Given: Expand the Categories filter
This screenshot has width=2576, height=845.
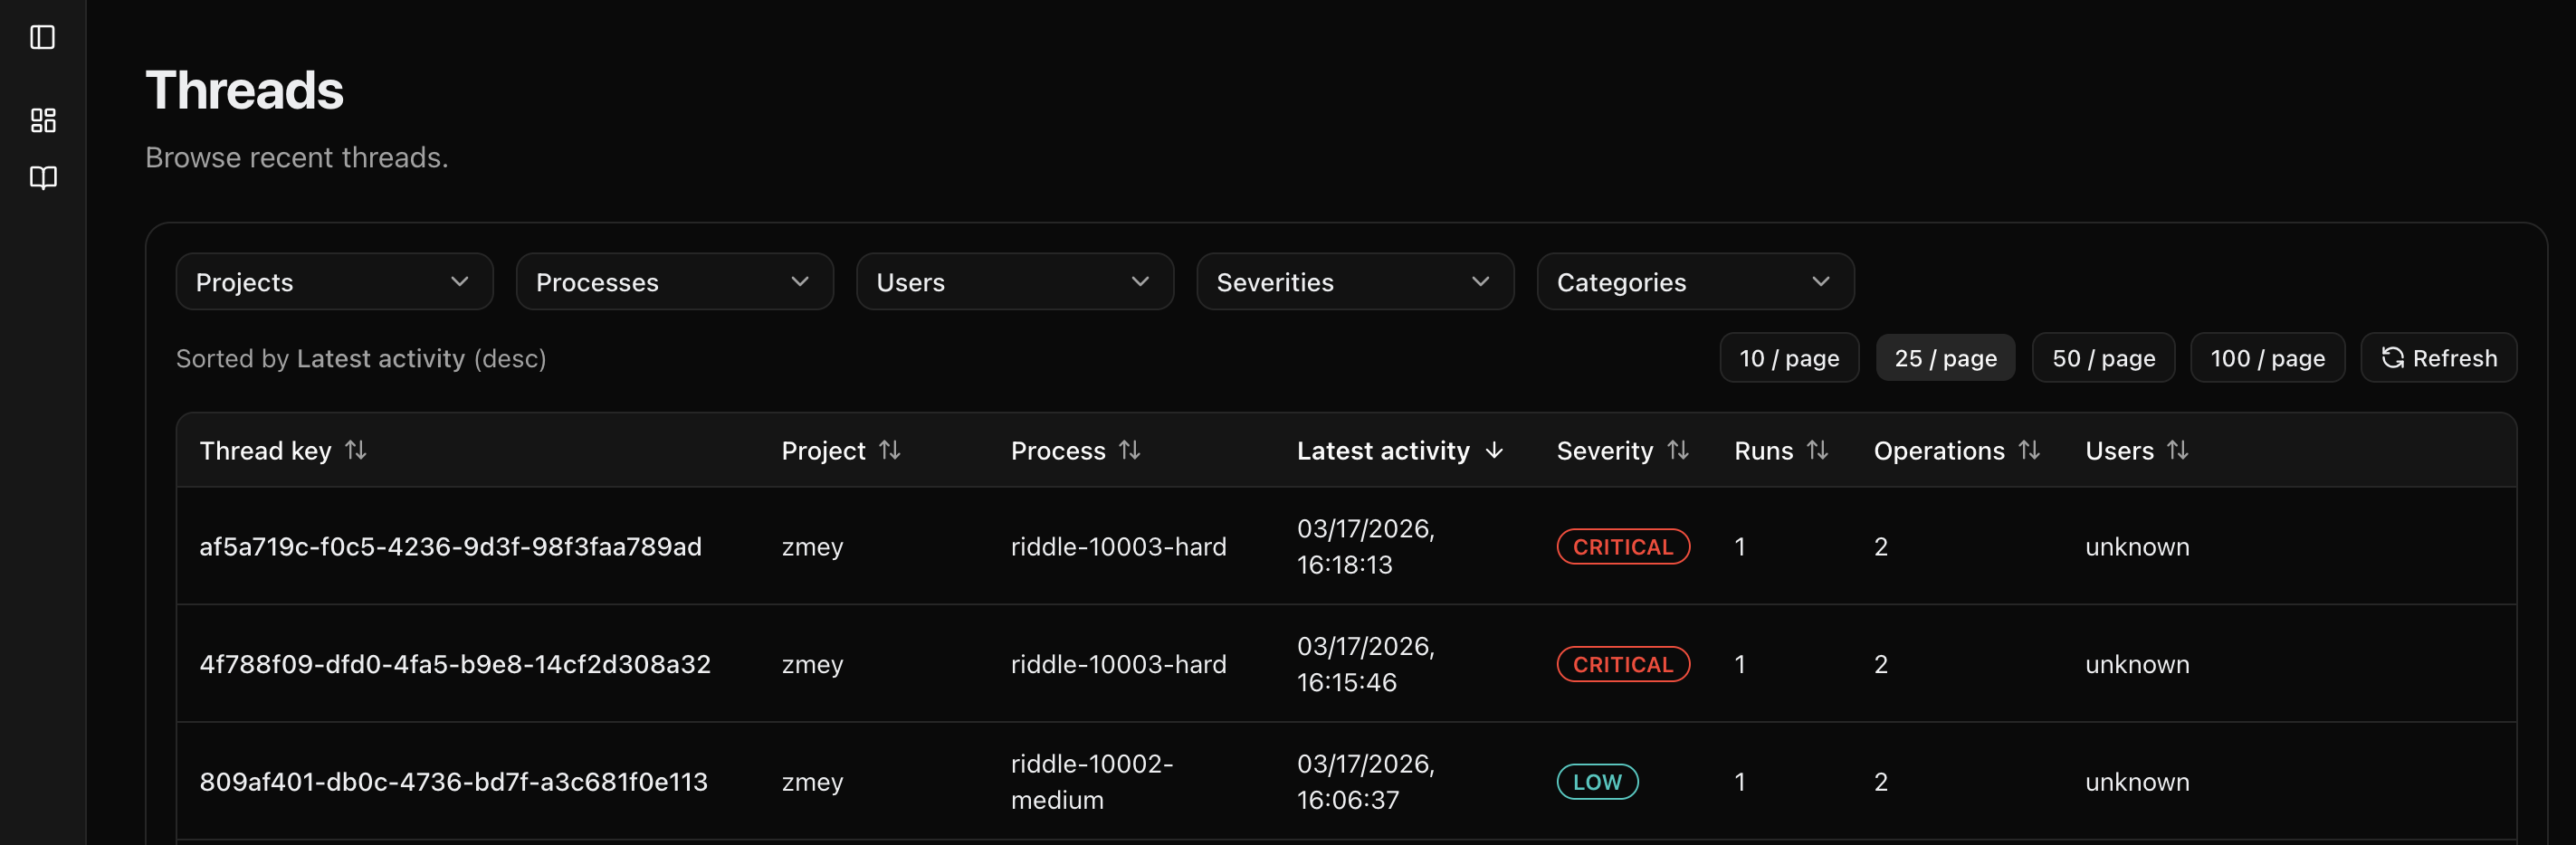Looking at the screenshot, I should point(1695,281).
